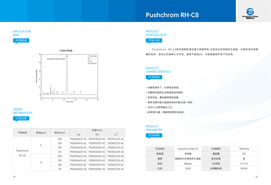
Task: Click page number 16 at the bottom right
Action: (256, 177)
